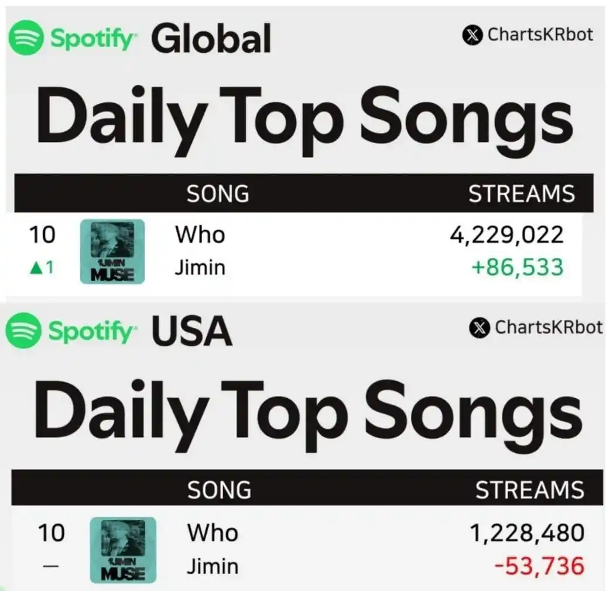
Task: Click the 4,229,022 stream count
Action: [x=506, y=235]
